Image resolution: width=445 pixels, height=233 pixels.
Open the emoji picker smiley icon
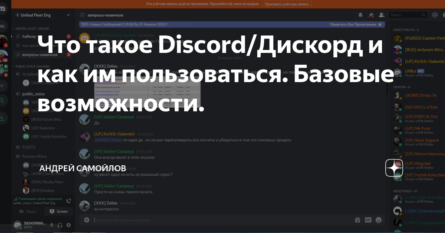(378, 220)
